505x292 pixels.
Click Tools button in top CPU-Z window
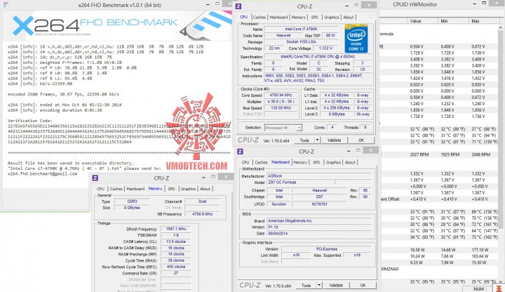click(x=304, y=140)
